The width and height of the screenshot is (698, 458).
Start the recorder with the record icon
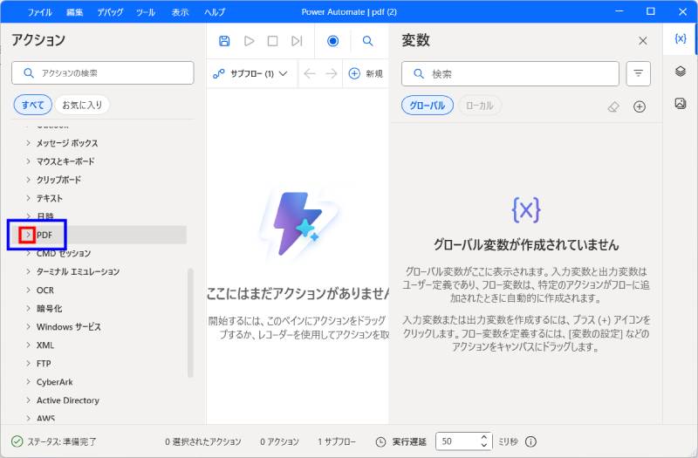click(332, 41)
